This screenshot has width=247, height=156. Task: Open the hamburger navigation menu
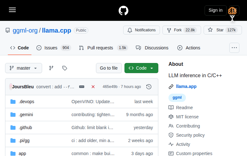tap(12, 10)
